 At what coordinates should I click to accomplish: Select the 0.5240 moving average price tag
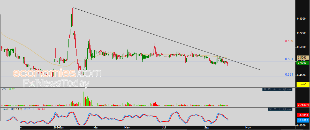pyautogui.click(x=303, y=58)
